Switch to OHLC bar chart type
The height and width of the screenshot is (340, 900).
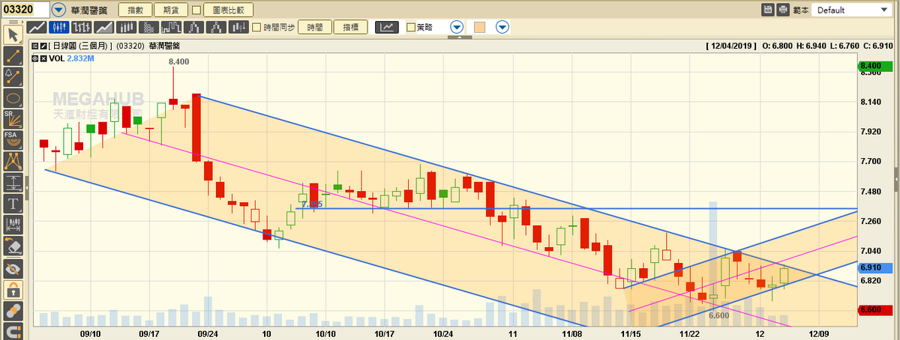click(x=82, y=27)
